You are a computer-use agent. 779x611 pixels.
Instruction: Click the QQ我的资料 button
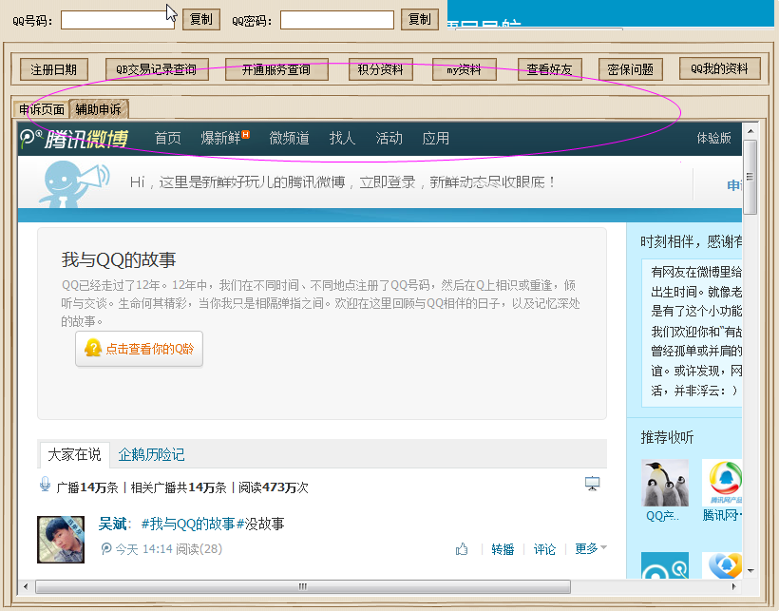click(x=720, y=68)
